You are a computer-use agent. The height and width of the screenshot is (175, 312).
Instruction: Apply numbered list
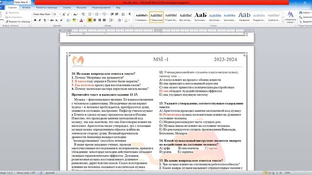click(x=97, y=14)
